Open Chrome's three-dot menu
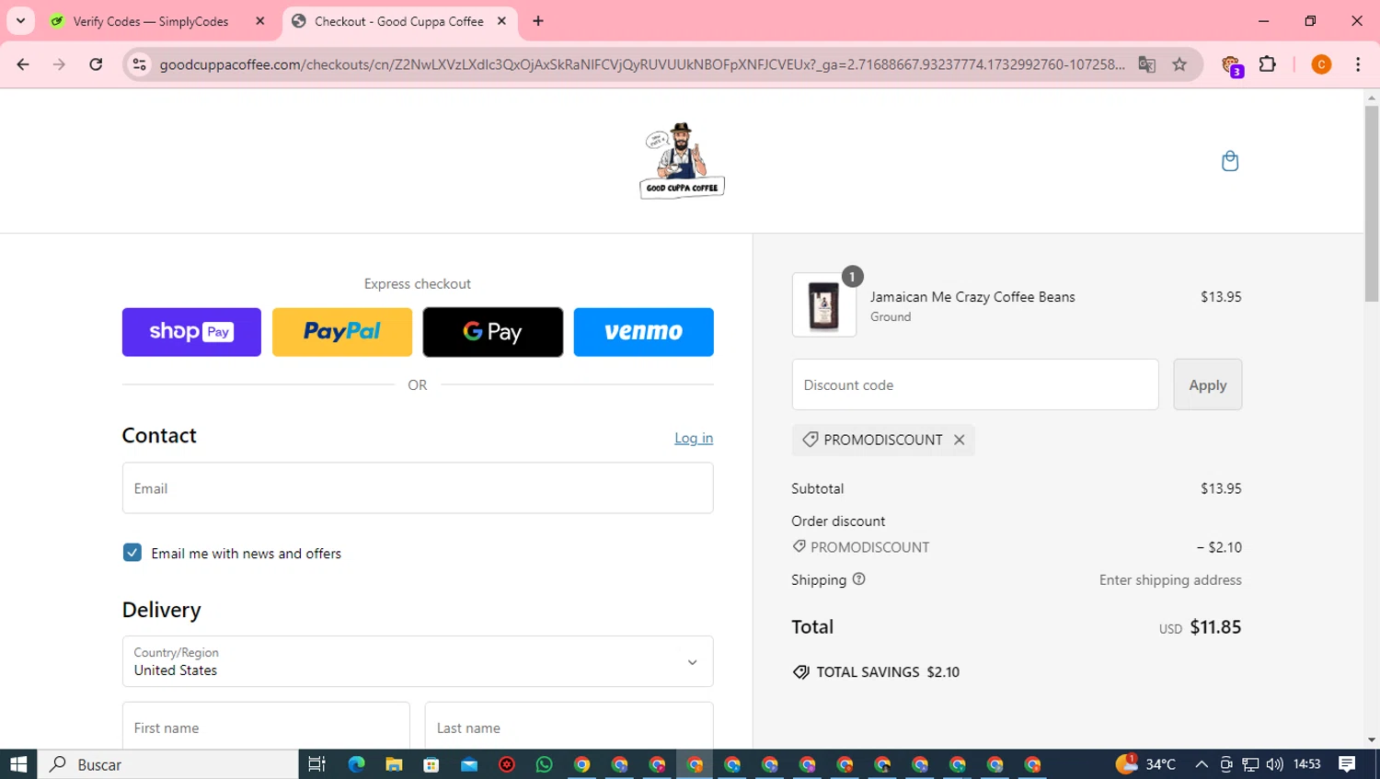 click(x=1358, y=64)
